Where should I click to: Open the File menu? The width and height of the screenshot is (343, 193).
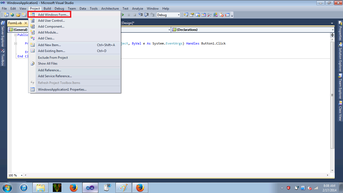[4, 9]
